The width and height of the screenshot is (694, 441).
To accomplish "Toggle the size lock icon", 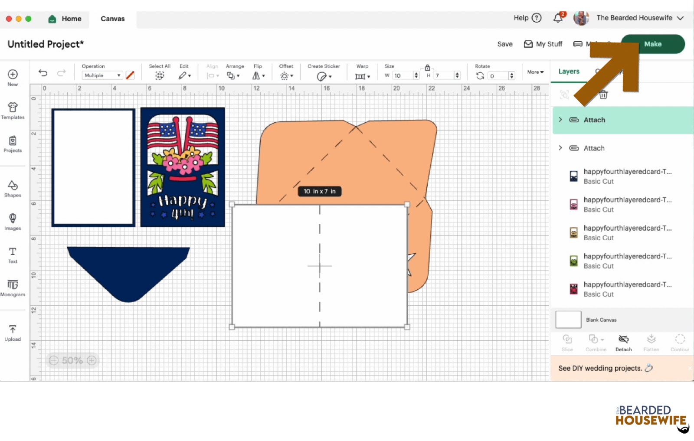I will pyautogui.click(x=427, y=68).
